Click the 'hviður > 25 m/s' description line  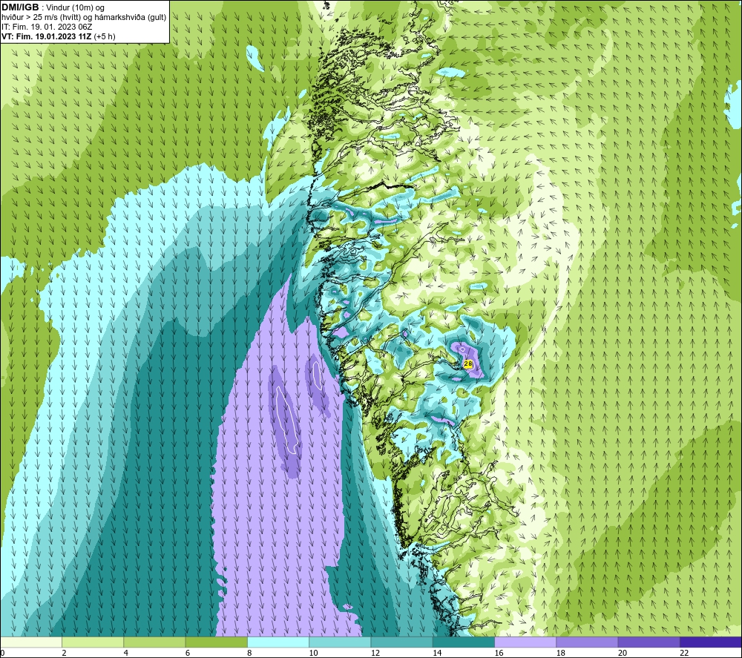click(84, 18)
